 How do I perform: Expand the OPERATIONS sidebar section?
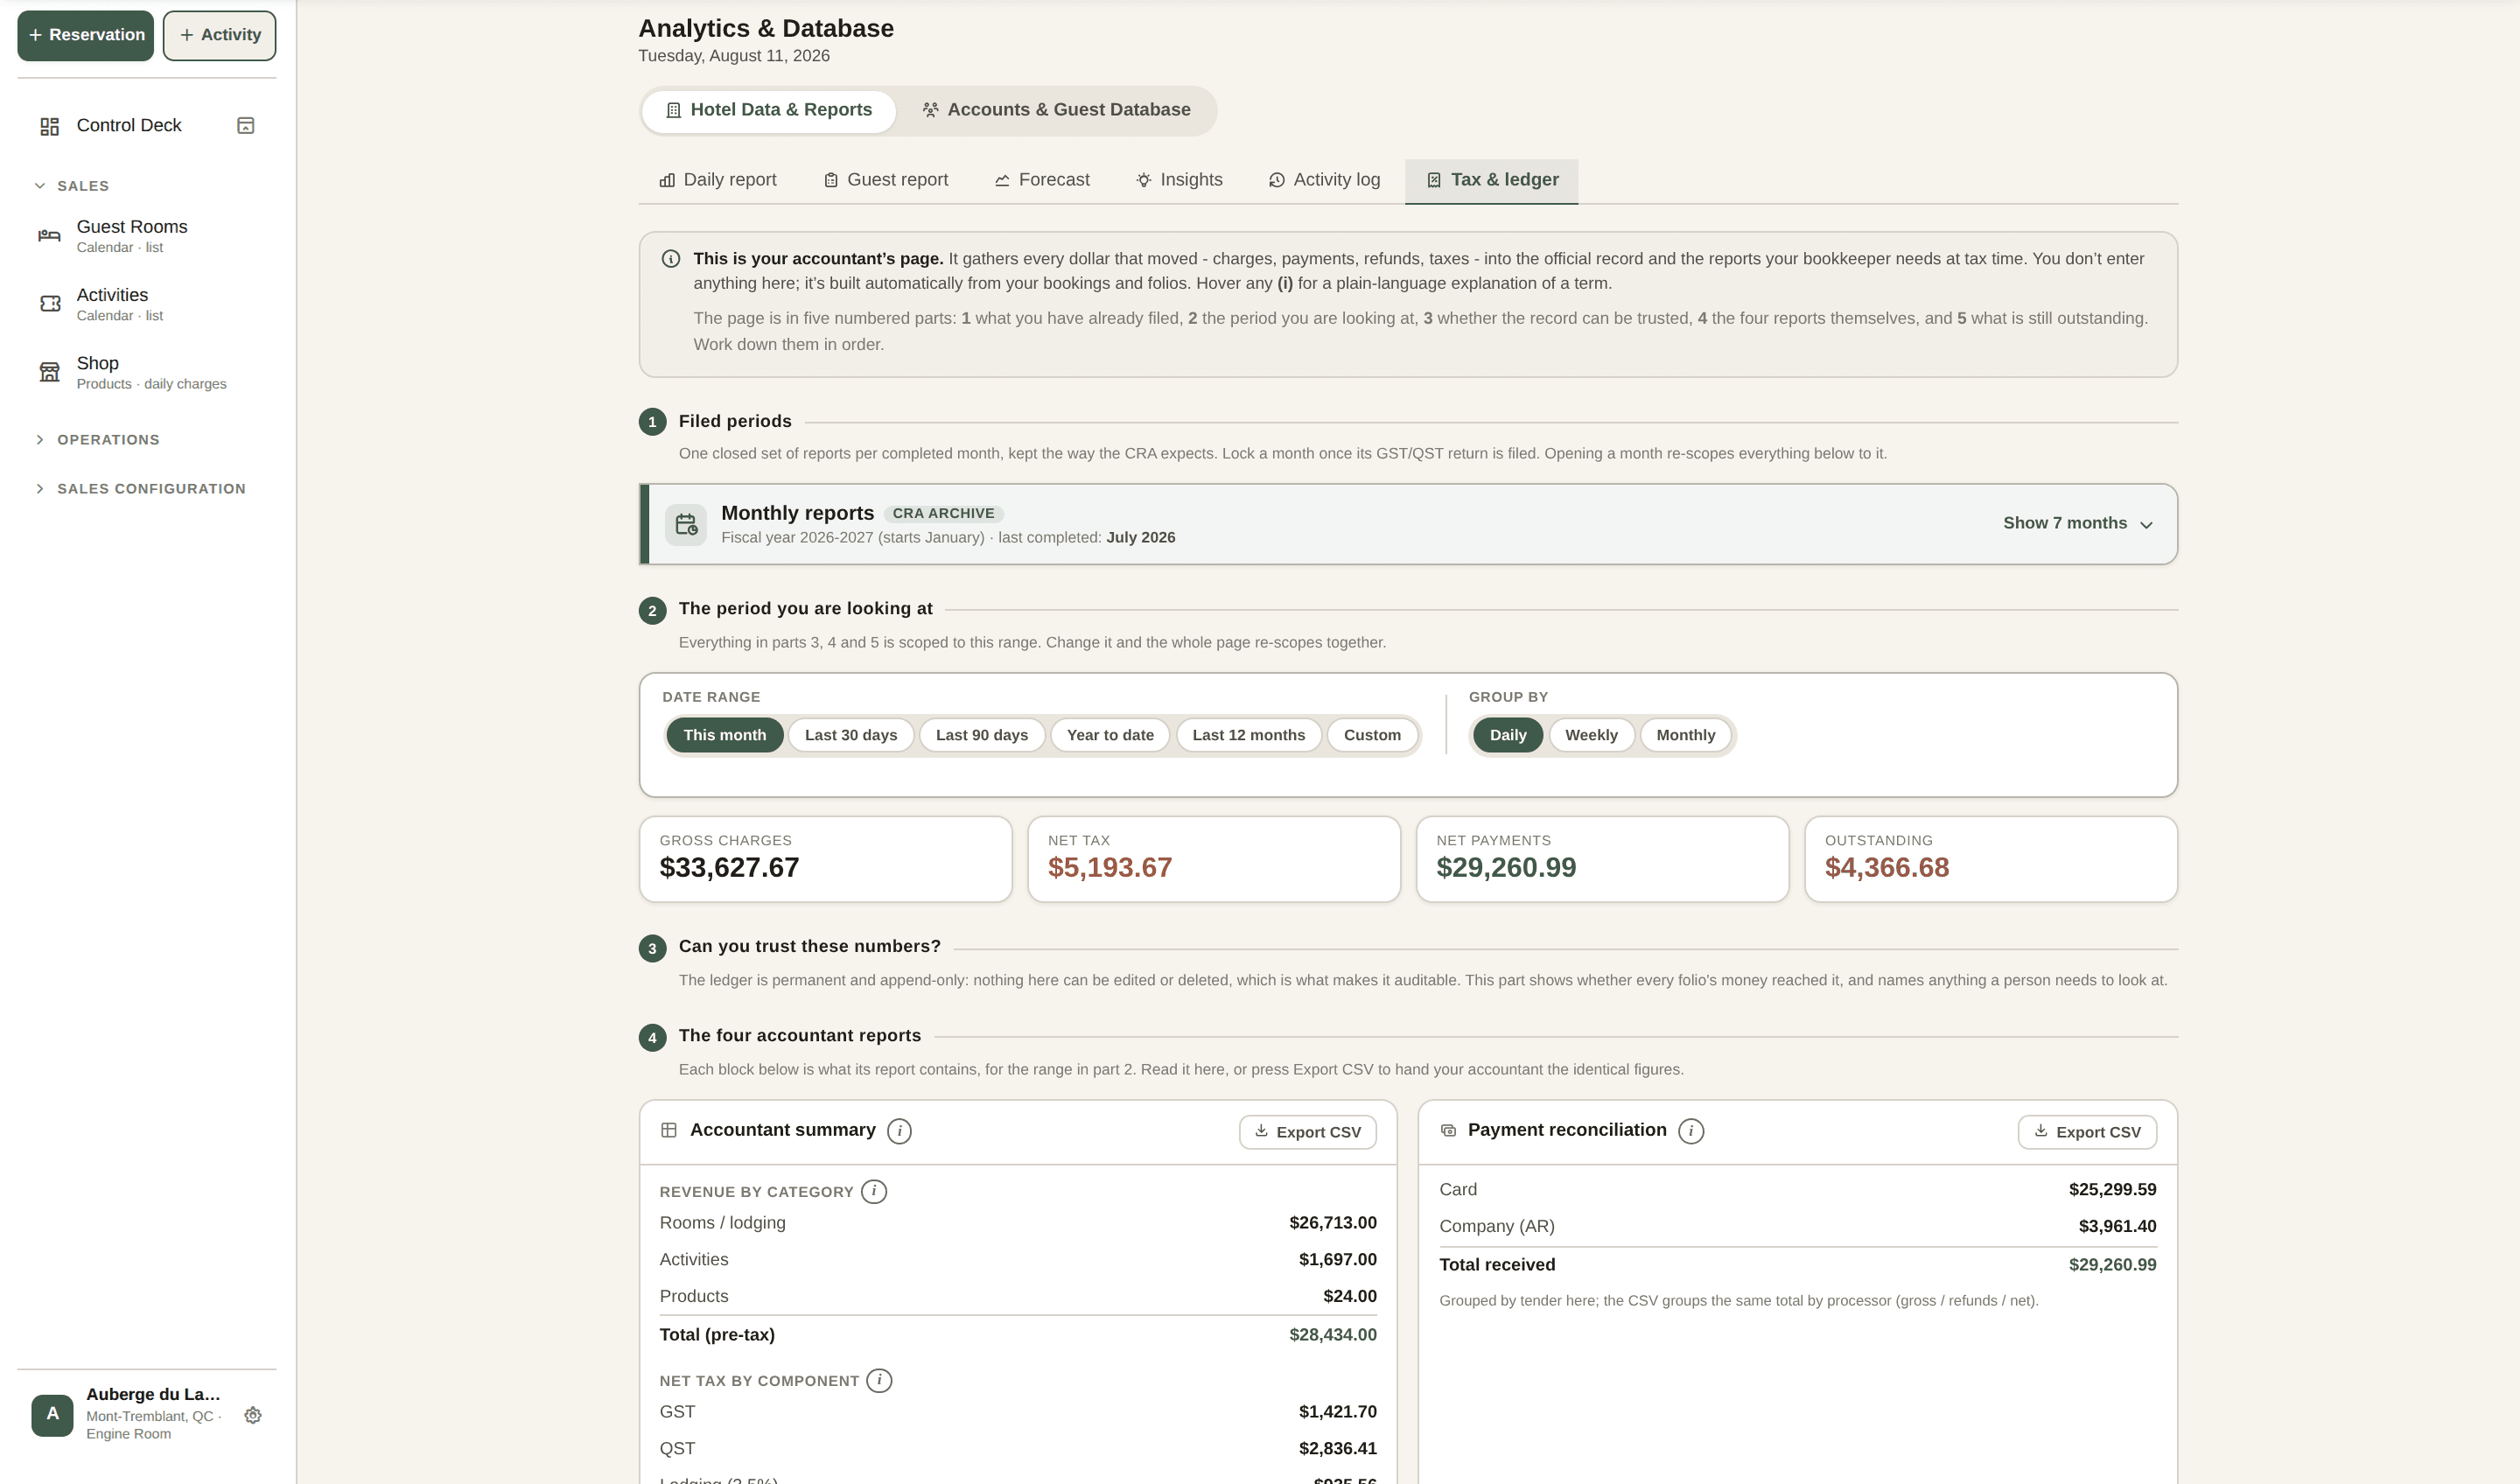tap(97, 440)
